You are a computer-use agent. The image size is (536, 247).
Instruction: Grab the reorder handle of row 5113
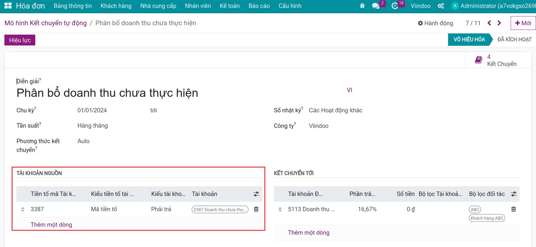coord(280,209)
